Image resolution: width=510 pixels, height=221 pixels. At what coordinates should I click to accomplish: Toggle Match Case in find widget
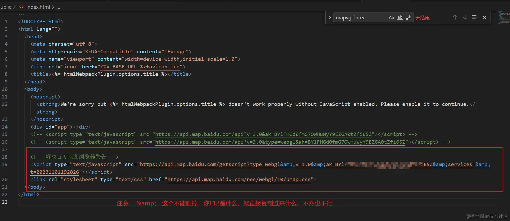tap(391, 17)
